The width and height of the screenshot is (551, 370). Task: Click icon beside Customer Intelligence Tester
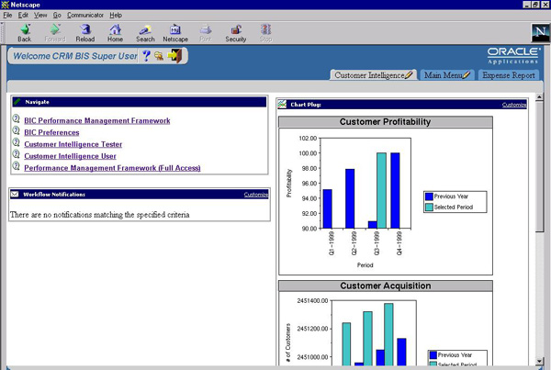click(x=17, y=142)
